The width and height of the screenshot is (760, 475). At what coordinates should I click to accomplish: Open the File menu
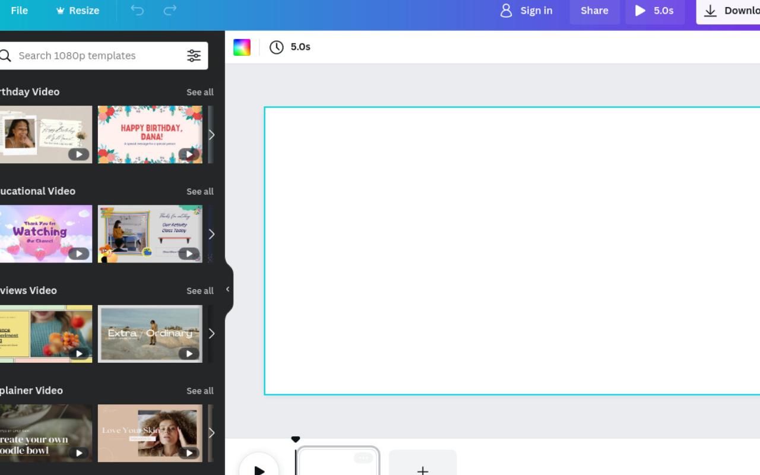coord(19,11)
